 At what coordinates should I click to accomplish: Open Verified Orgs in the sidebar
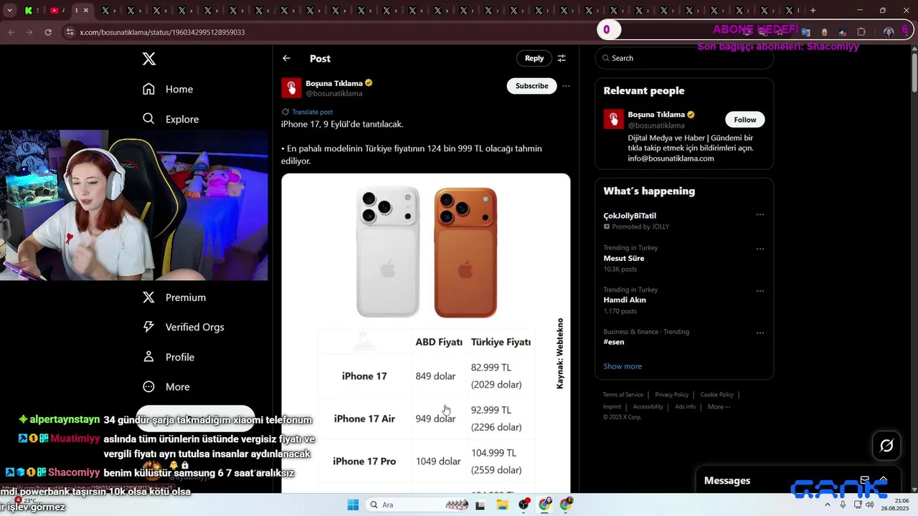tap(184, 327)
